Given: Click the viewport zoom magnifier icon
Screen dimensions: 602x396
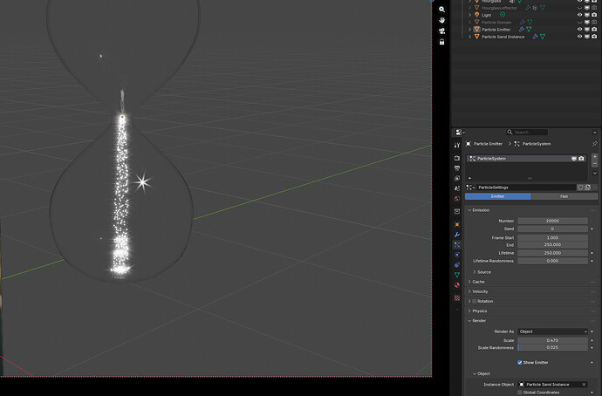Looking at the screenshot, I should click(441, 10).
